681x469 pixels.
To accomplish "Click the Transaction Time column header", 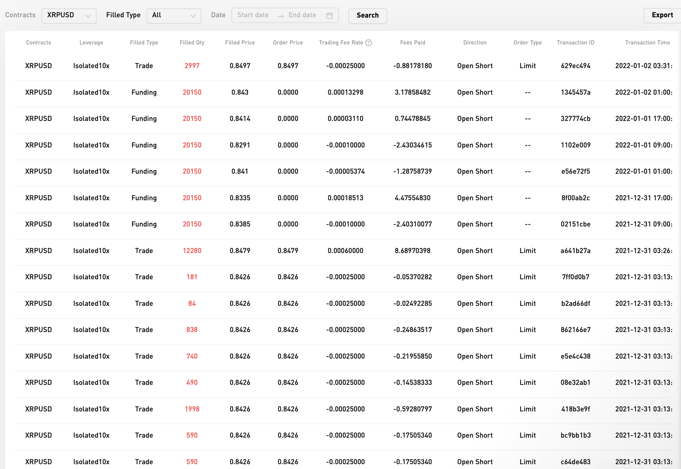I will point(647,43).
